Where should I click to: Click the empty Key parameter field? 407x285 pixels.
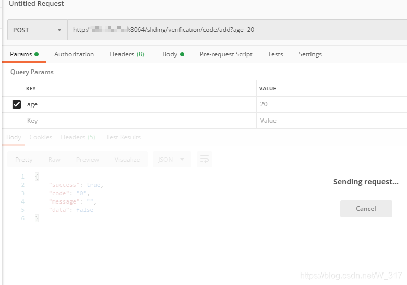click(x=140, y=121)
